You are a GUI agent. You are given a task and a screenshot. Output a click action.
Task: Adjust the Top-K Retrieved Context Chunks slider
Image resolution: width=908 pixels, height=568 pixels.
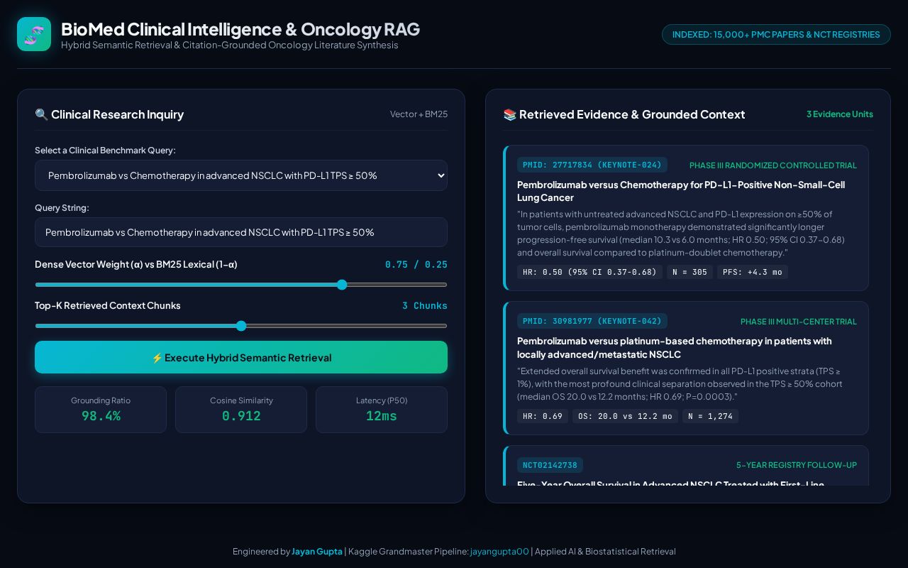coord(241,326)
